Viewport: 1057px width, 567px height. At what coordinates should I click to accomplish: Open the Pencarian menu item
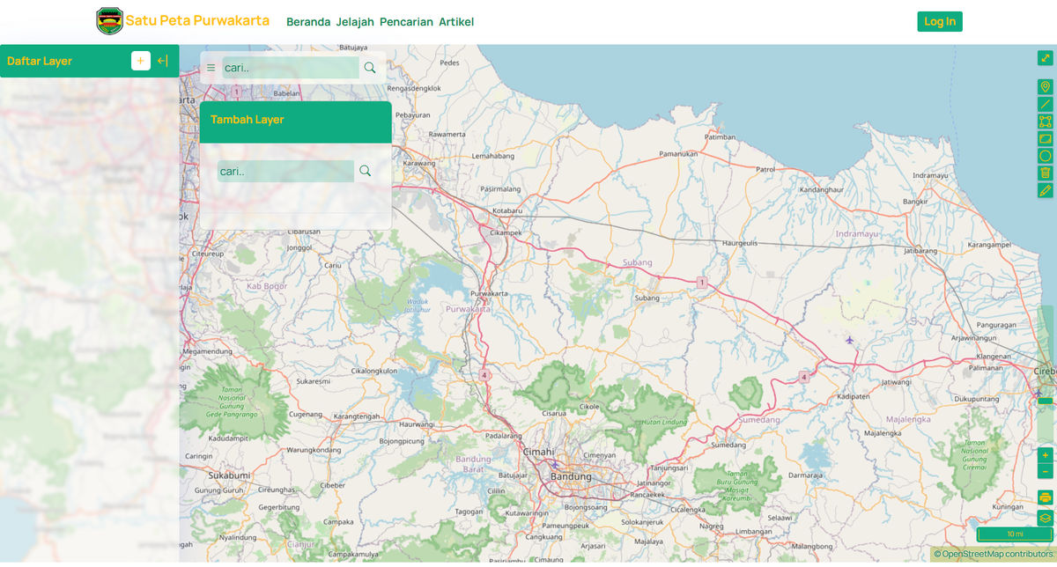(406, 22)
